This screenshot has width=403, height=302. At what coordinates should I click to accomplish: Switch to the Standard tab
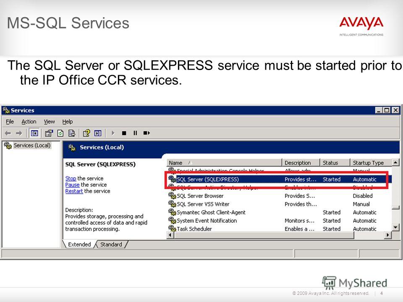pyautogui.click(x=111, y=244)
